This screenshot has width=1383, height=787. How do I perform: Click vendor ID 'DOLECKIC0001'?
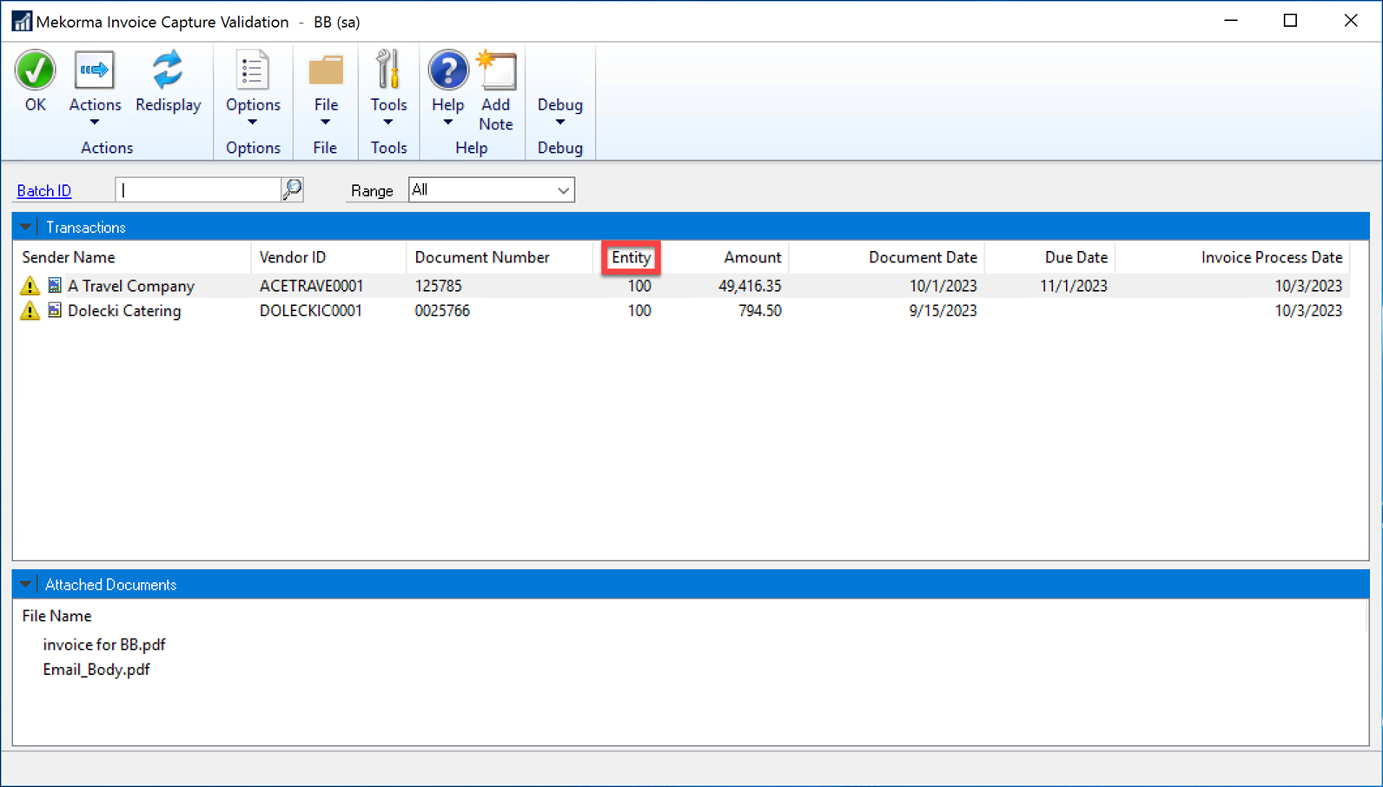coord(310,311)
